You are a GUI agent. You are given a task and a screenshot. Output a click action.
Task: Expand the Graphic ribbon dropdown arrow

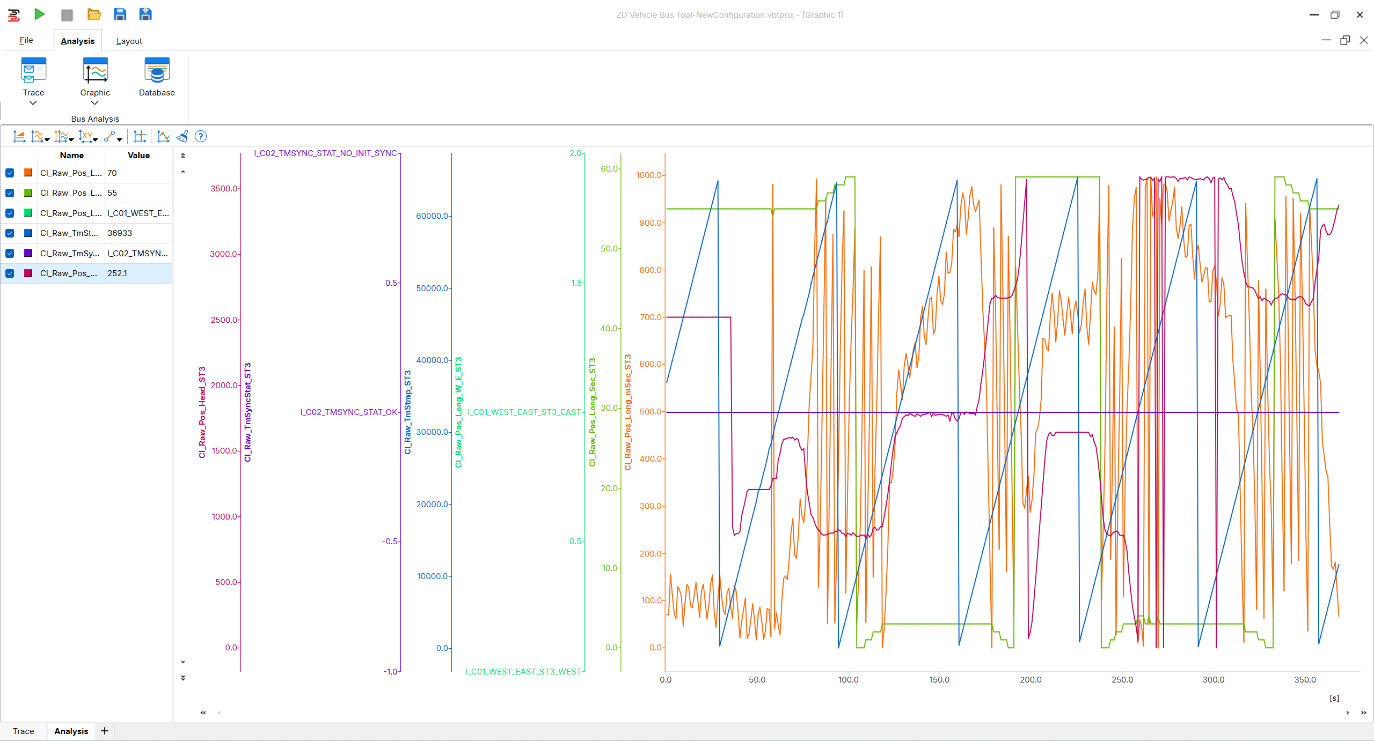[95, 103]
